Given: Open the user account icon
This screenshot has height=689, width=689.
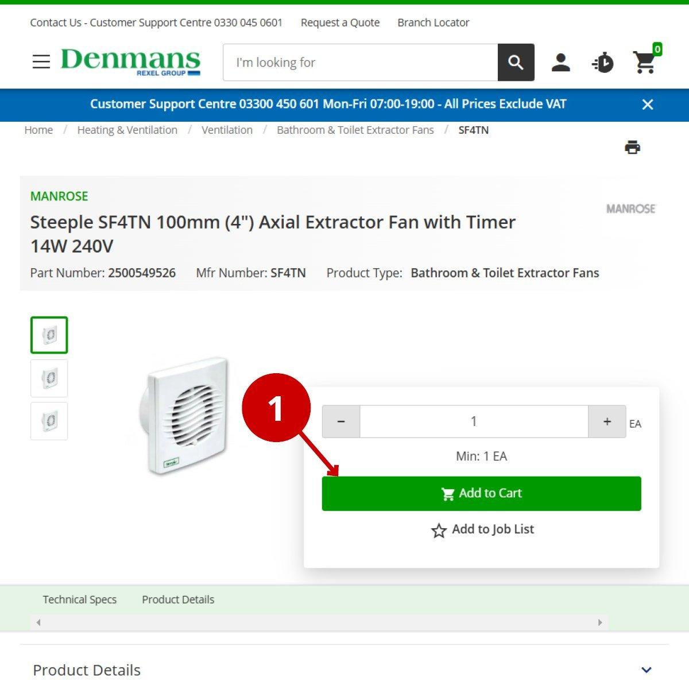Looking at the screenshot, I should (x=562, y=62).
